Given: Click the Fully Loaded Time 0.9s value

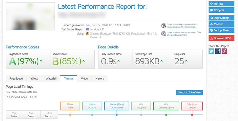Looking at the screenshot, I should 109,61.
